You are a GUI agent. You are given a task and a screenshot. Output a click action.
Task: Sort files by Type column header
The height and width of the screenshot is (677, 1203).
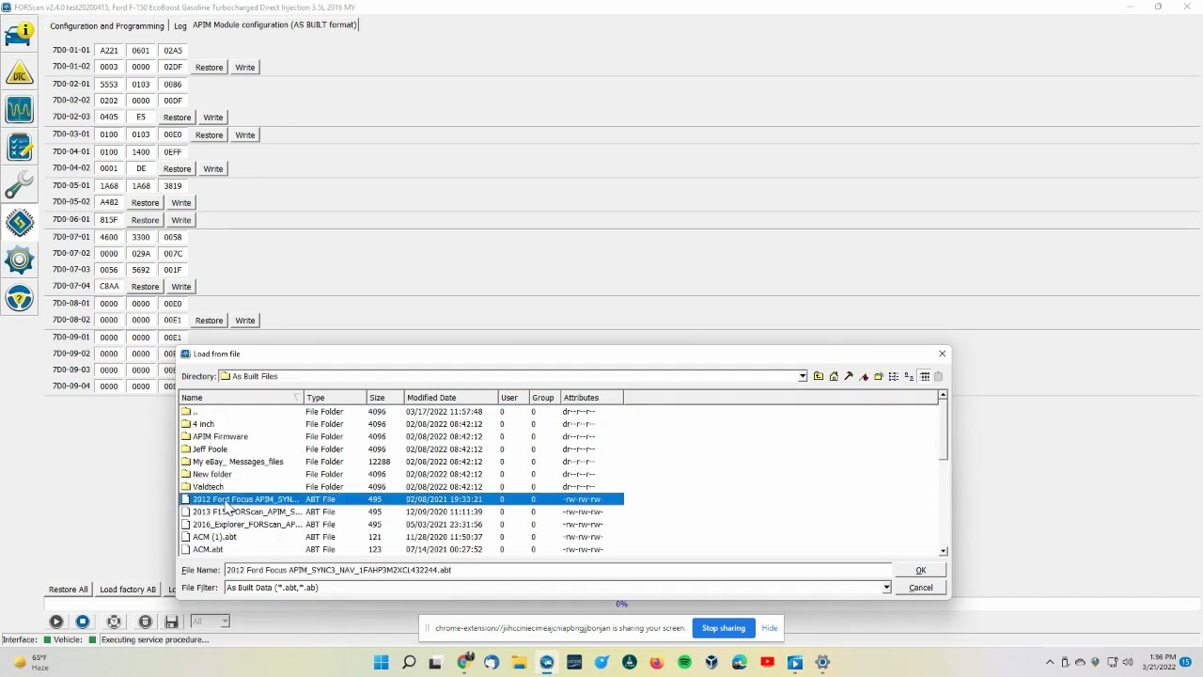pos(335,398)
